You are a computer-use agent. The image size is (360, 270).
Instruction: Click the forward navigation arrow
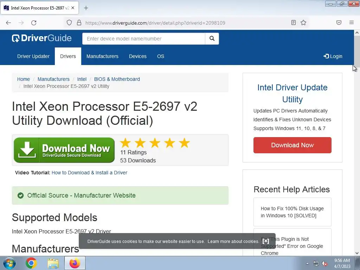pos(21,23)
